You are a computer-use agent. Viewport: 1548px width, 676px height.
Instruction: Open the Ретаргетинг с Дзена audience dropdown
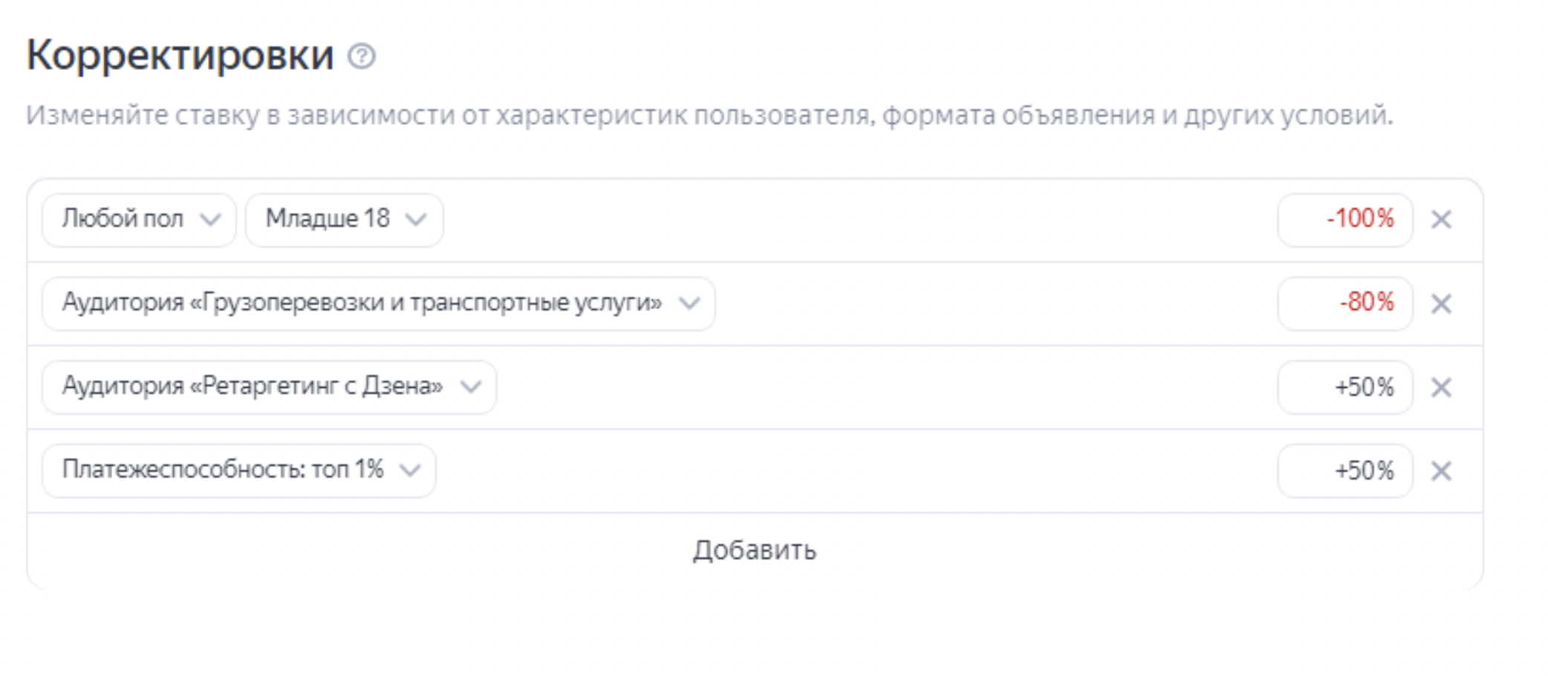(268, 387)
